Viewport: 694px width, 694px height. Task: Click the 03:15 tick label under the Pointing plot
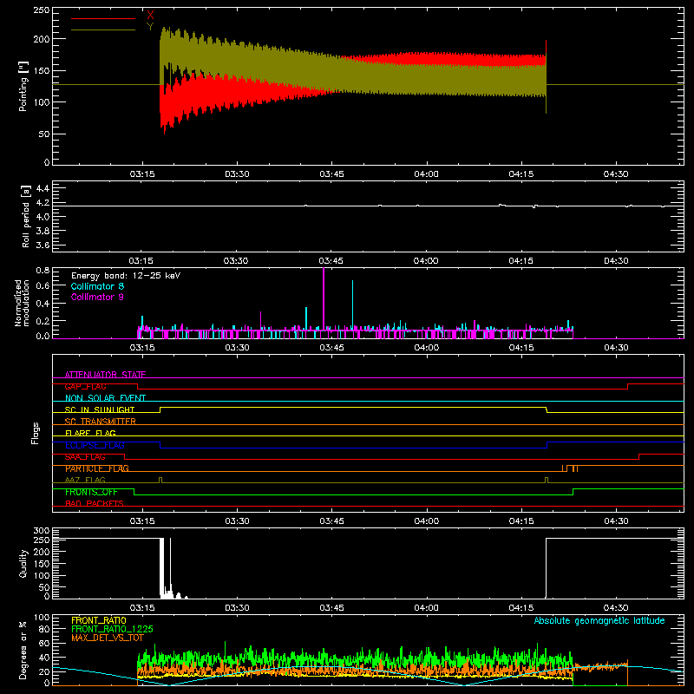point(142,174)
